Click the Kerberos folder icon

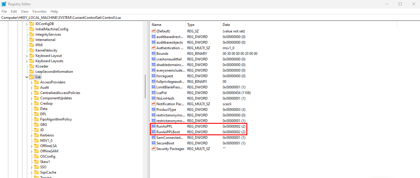[36, 135]
